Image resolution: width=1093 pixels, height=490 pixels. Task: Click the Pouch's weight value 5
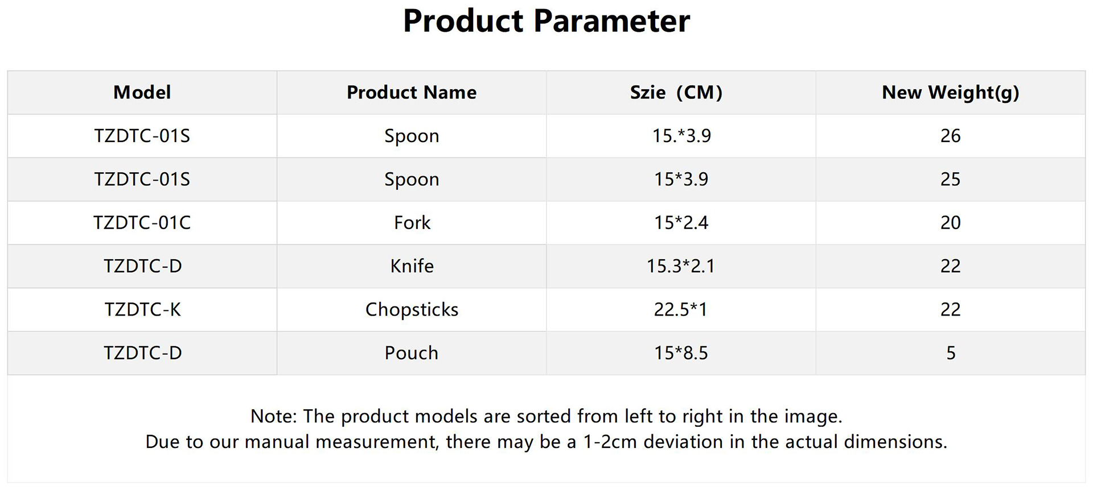(x=950, y=353)
